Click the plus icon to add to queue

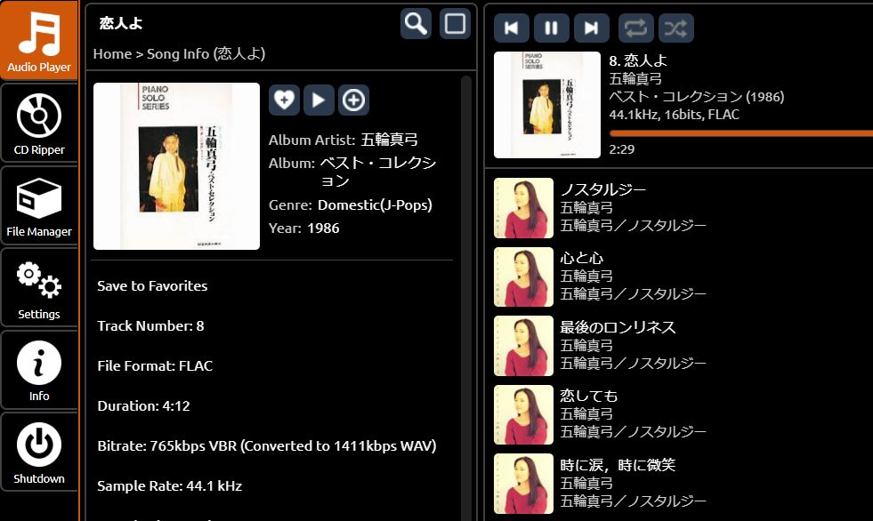coord(353,100)
